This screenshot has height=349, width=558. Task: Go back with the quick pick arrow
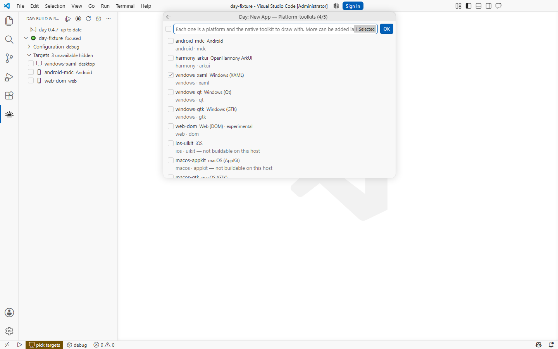(x=169, y=17)
